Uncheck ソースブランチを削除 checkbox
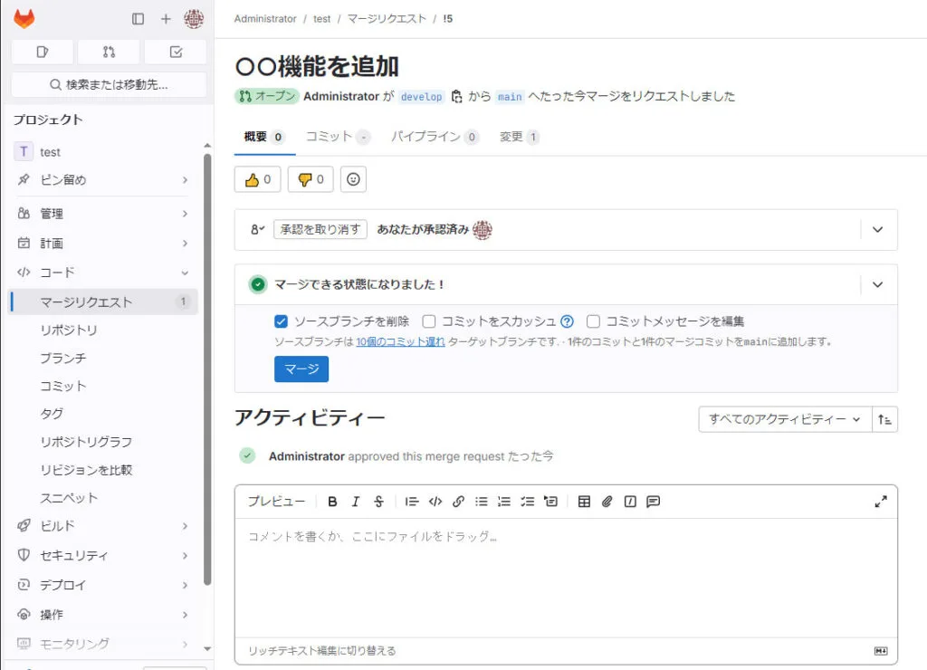This screenshot has height=670, width=927. click(282, 321)
